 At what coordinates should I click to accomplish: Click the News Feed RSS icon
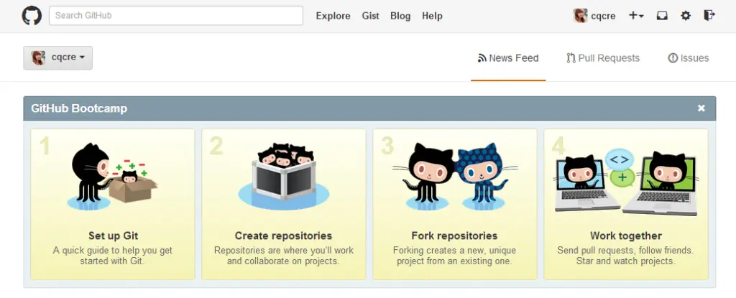[482, 59]
